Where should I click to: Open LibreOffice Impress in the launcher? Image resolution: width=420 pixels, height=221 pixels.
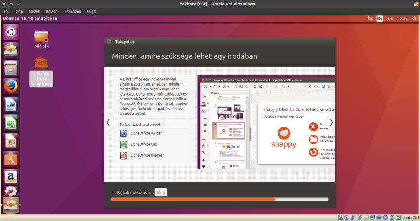[11, 141]
